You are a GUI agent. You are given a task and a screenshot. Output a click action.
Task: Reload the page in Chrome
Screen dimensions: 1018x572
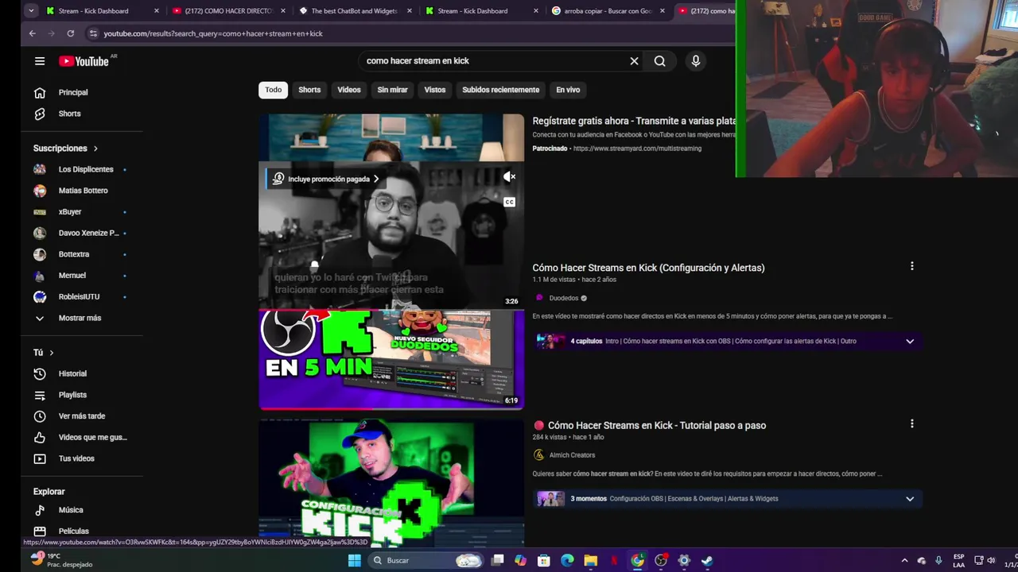click(70, 33)
